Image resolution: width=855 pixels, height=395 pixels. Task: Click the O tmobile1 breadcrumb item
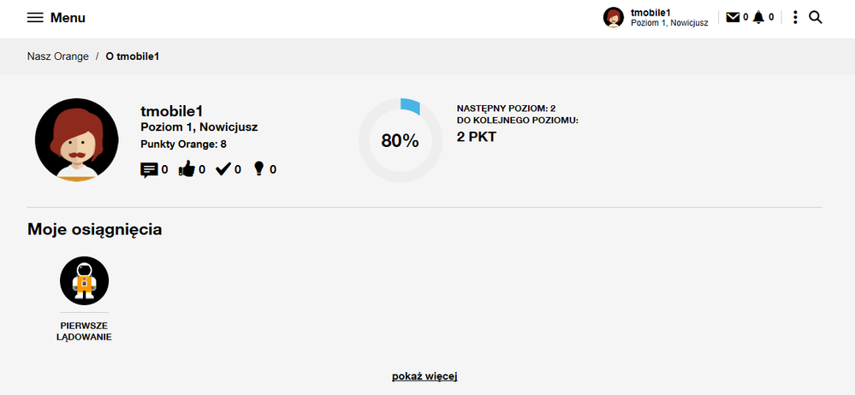tap(133, 56)
